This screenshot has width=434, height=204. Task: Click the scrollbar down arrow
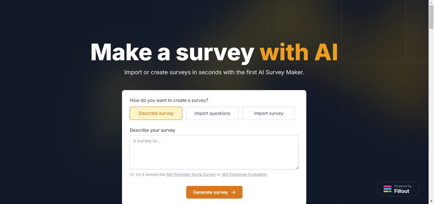[431, 202]
